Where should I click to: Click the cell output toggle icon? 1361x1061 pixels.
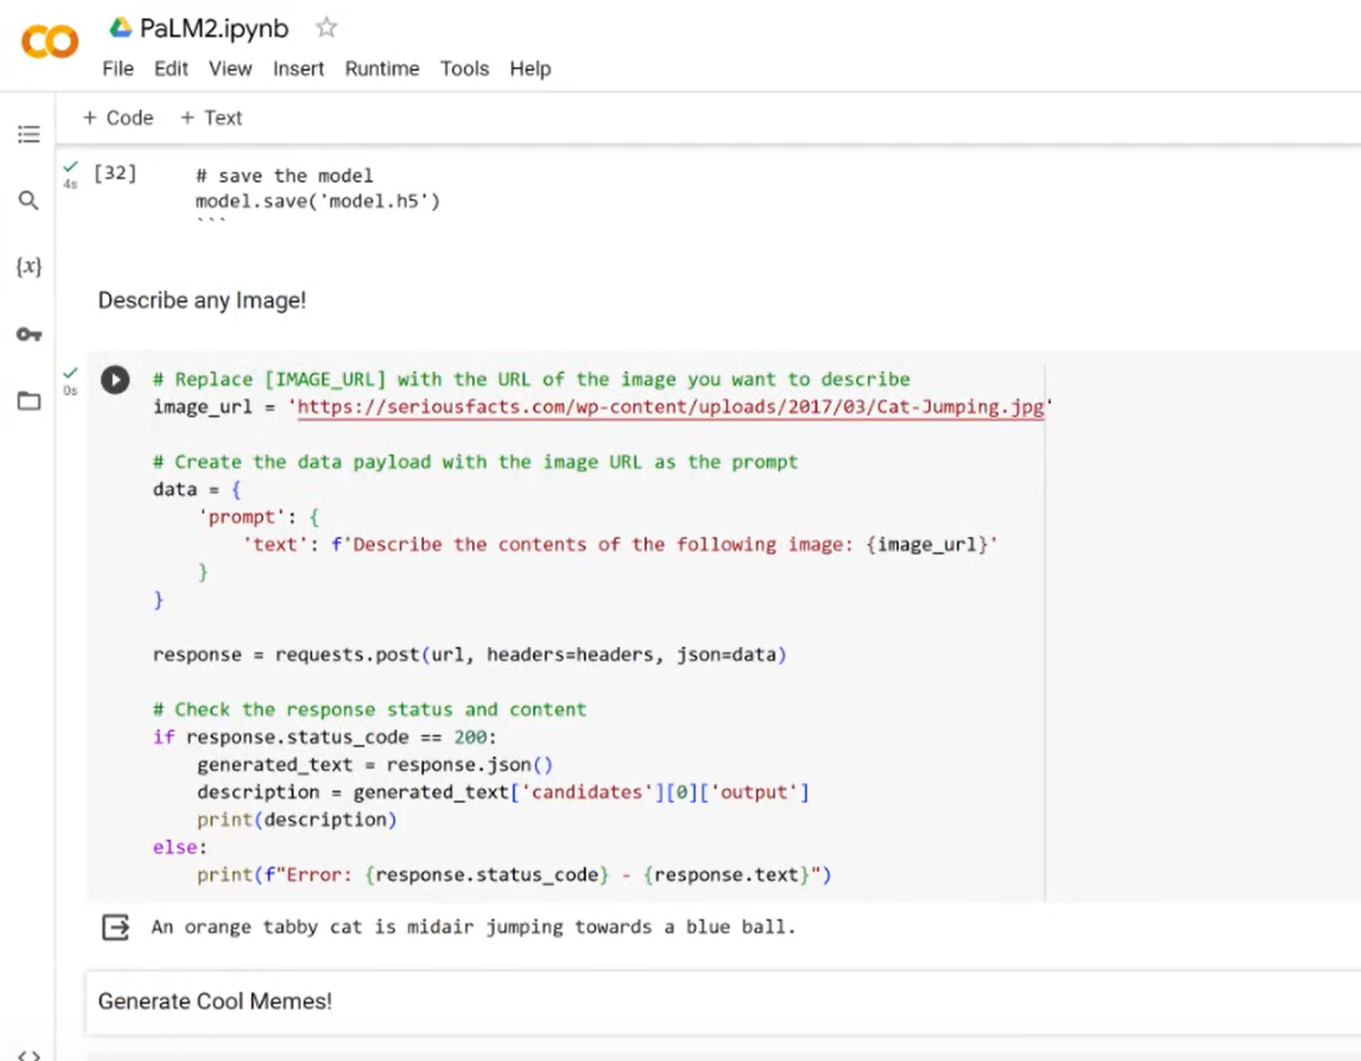pos(115,927)
